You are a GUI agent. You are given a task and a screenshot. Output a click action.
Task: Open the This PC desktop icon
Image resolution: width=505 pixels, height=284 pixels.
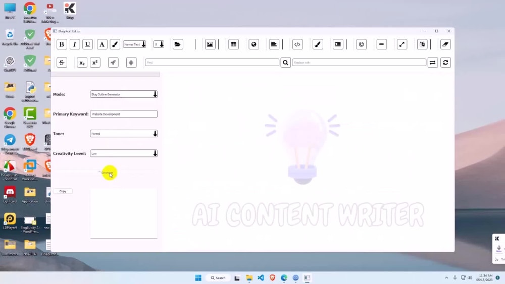point(10,11)
